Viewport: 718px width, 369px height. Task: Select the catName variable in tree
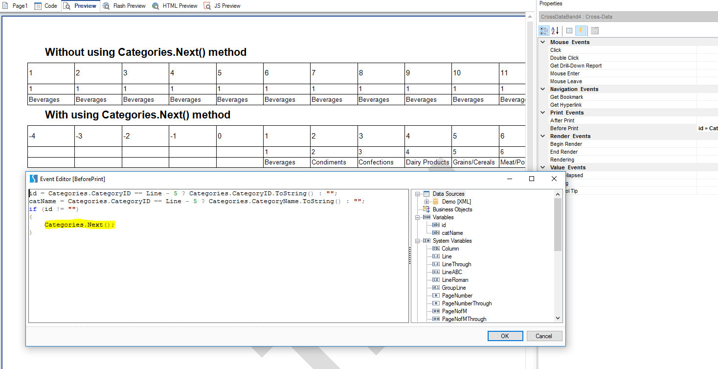pos(452,233)
